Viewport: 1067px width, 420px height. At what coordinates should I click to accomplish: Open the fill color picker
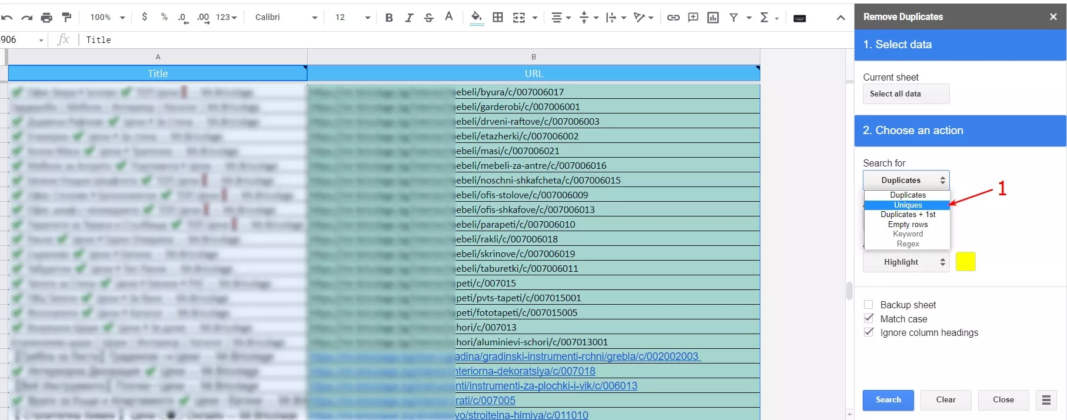(x=477, y=18)
